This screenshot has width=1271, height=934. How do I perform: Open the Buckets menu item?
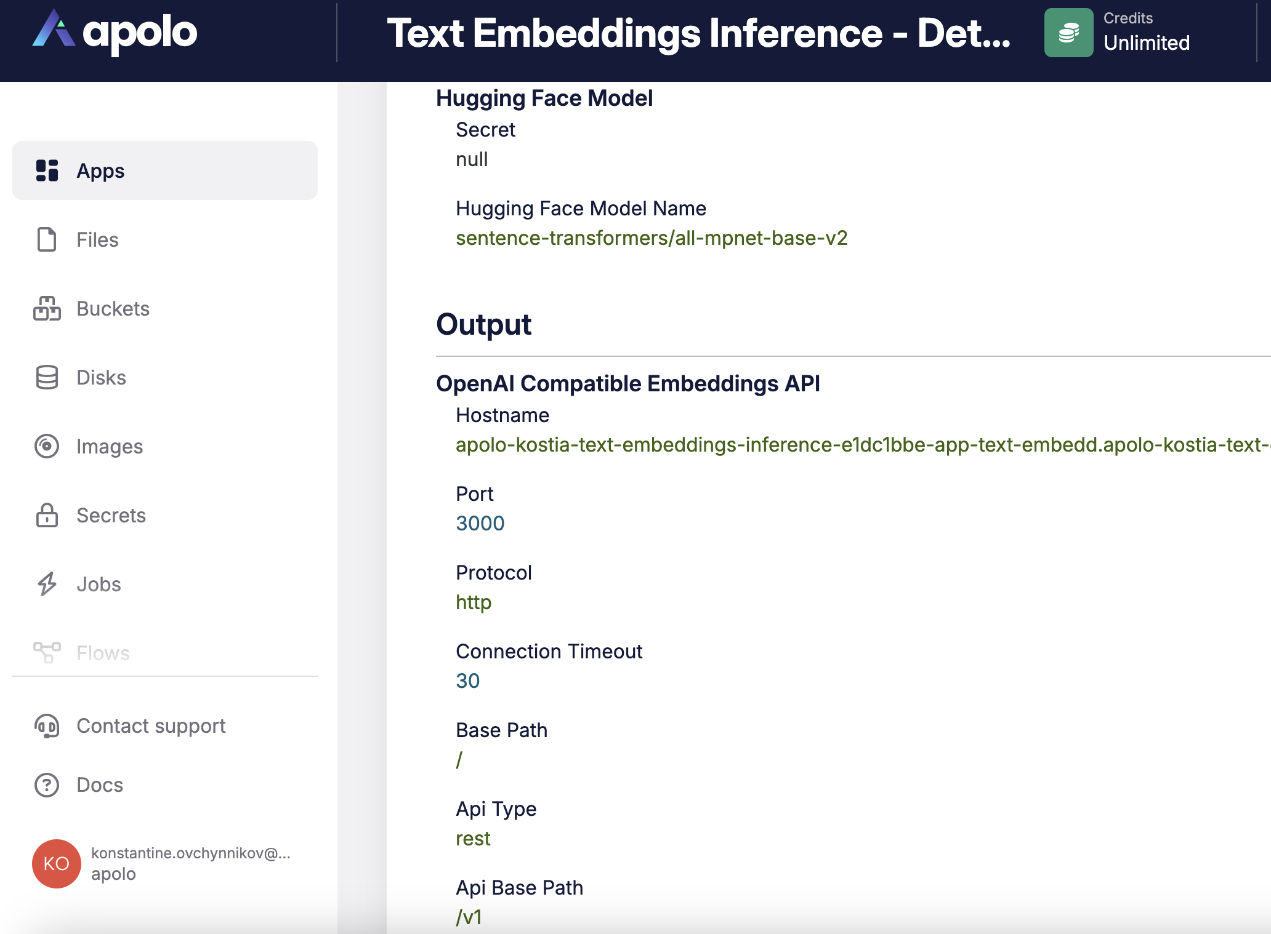click(113, 308)
